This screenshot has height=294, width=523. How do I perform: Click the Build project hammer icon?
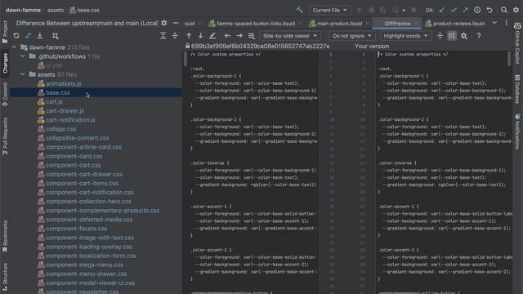click(299, 10)
